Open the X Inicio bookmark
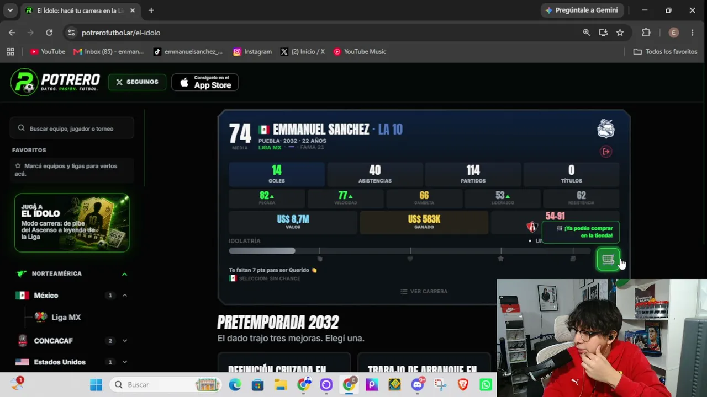Image resolution: width=707 pixels, height=397 pixels. 303,51
